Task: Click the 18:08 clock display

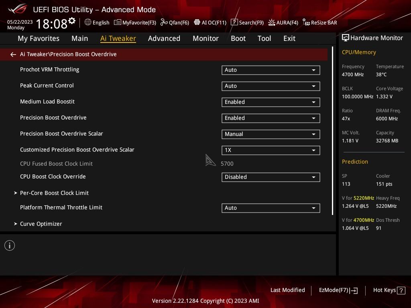Action: point(51,24)
